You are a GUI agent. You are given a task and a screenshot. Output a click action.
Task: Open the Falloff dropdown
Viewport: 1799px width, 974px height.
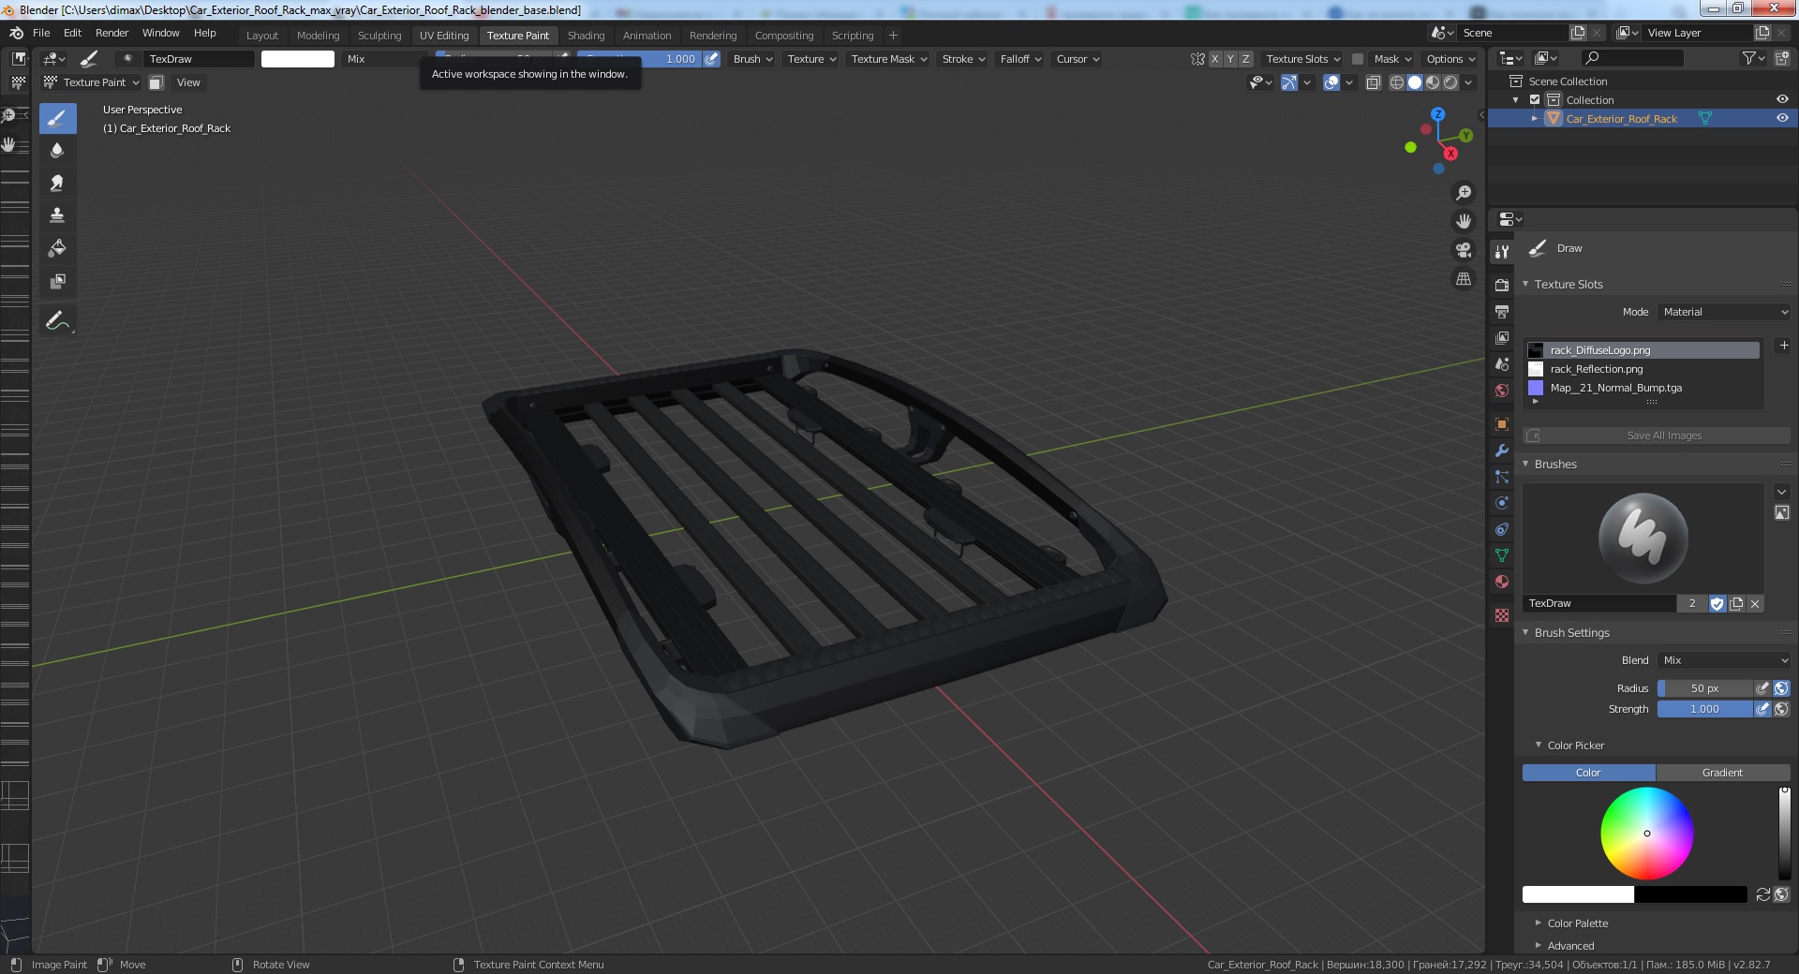[x=1020, y=59]
